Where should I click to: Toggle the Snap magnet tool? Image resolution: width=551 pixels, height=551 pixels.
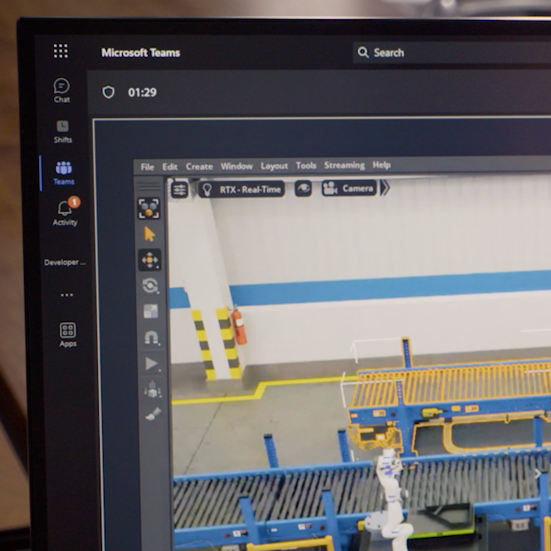152,338
